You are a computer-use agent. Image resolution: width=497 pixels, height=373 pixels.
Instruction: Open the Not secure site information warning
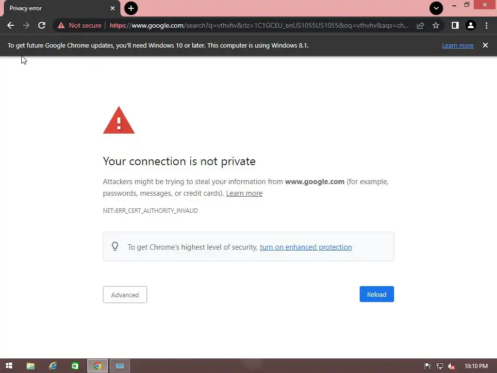[x=79, y=25]
